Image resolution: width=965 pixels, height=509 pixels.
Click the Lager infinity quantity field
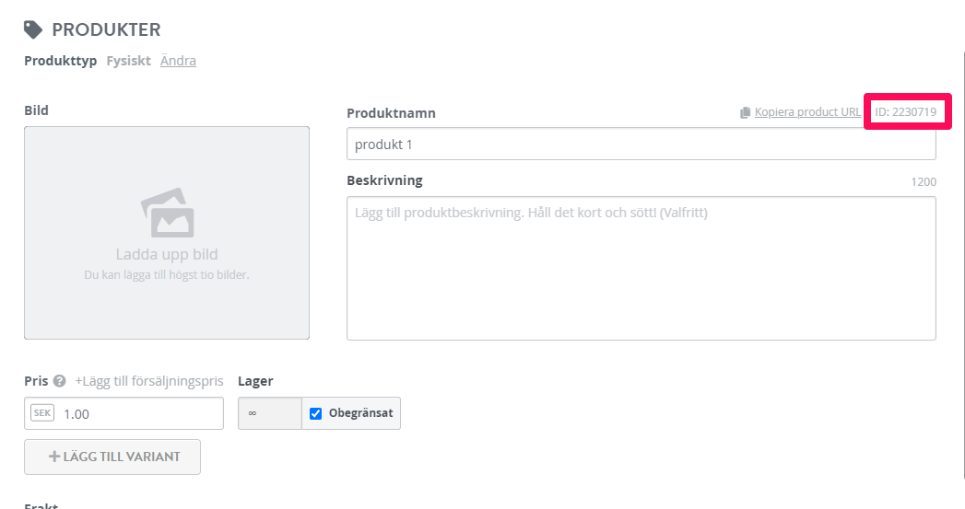[269, 413]
